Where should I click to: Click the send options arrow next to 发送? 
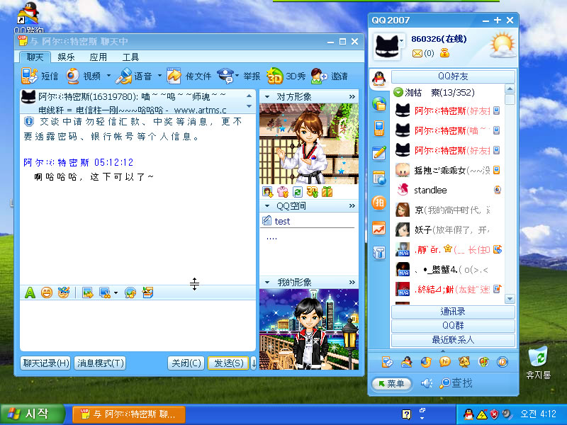tap(254, 363)
